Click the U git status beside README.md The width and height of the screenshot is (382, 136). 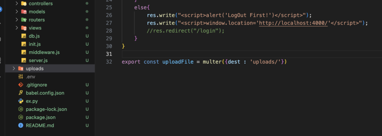[87, 126]
